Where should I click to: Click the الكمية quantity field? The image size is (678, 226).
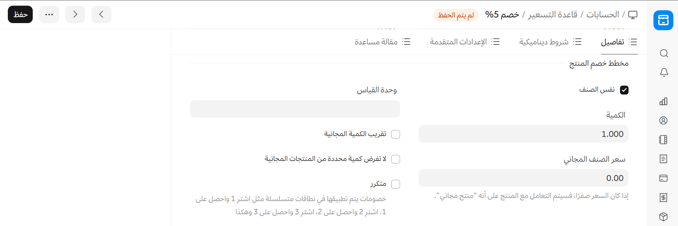pyautogui.click(x=523, y=134)
